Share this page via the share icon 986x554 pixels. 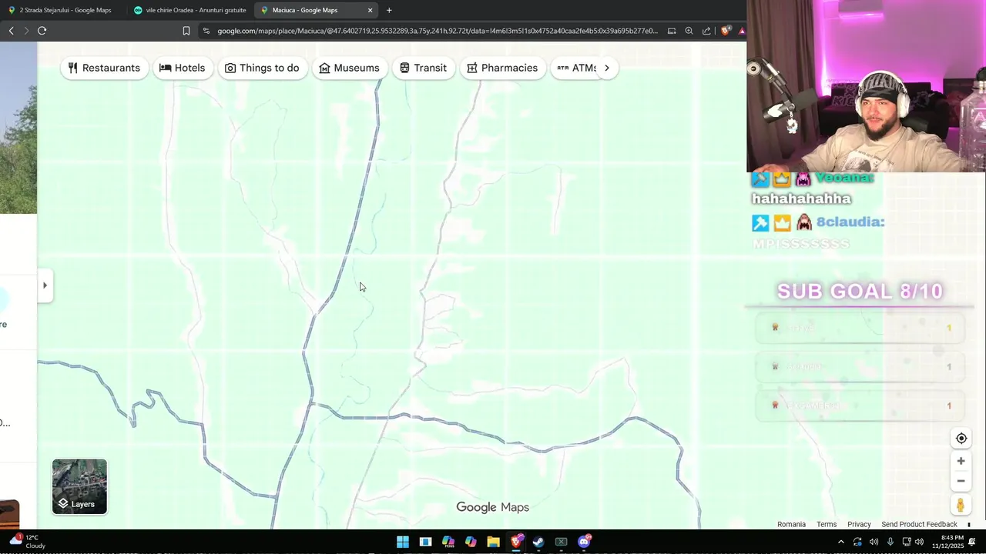pos(706,31)
